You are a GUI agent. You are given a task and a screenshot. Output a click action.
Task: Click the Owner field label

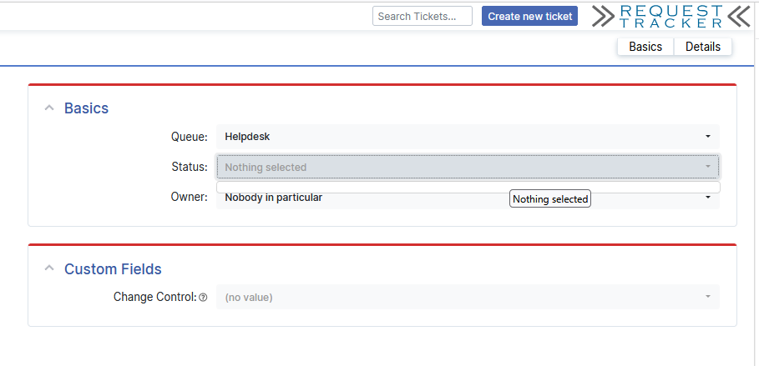[188, 198]
